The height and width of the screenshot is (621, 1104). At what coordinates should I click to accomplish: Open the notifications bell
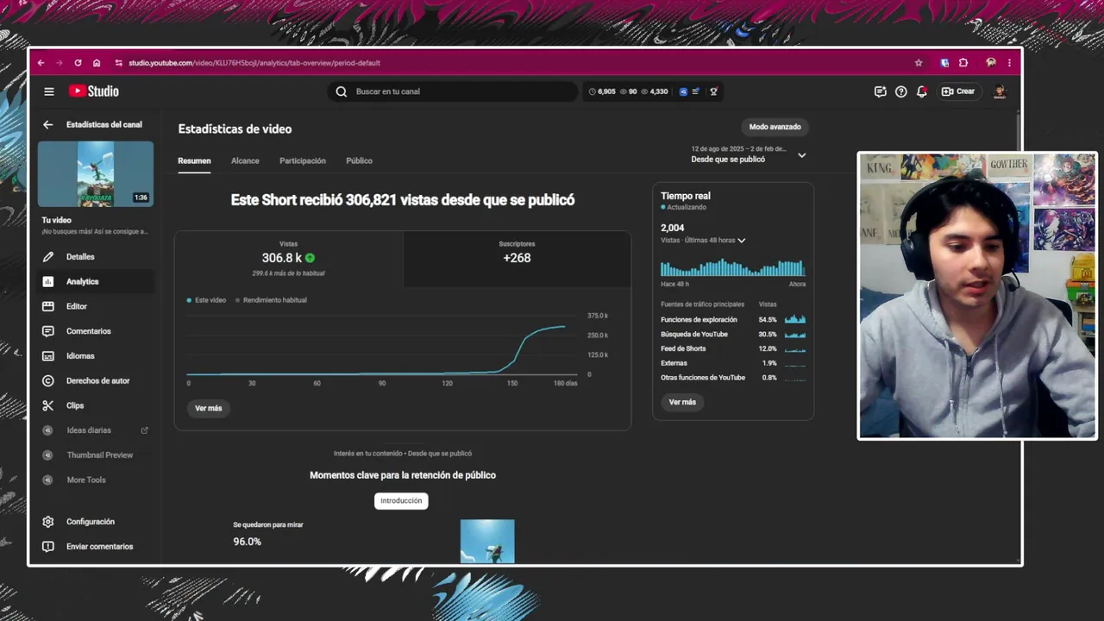(922, 91)
